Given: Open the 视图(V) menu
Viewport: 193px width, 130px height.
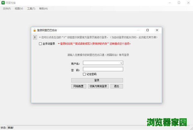Looking at the screenshot, I should pyautogui.click(x=19, y=9).
